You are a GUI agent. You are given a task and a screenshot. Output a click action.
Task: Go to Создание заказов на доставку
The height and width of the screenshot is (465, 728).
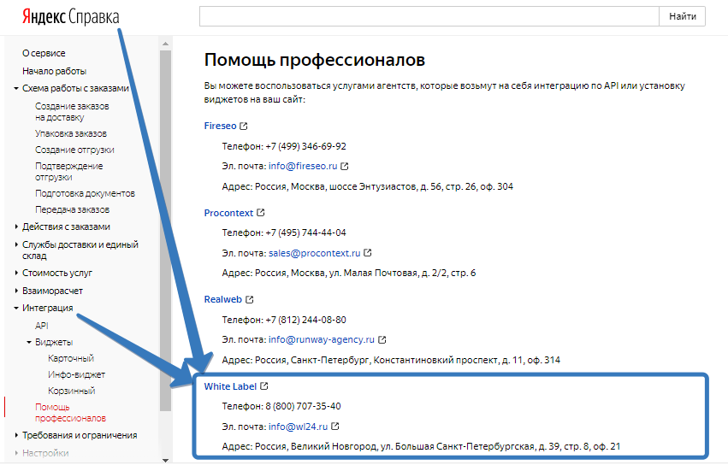[72, 112]
